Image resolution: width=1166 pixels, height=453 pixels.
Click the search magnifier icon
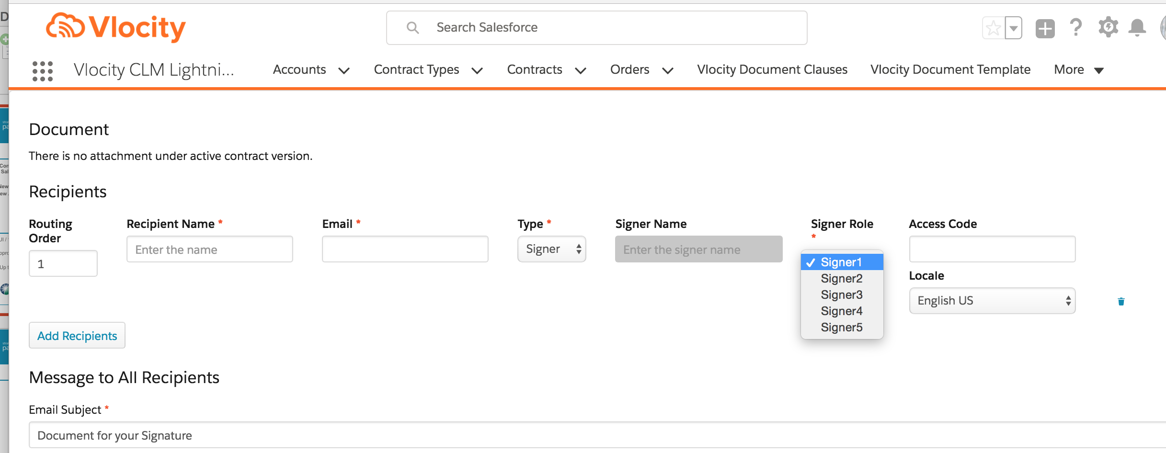point(412,28)
